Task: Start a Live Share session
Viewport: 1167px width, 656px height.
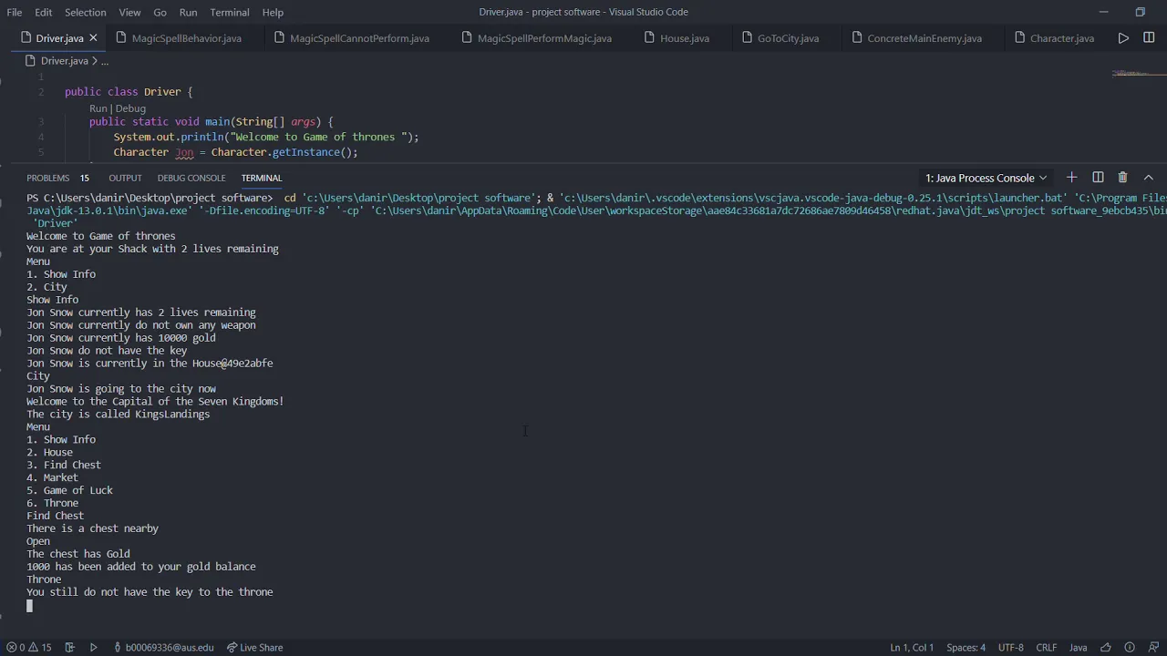Action: click(254, 648)
